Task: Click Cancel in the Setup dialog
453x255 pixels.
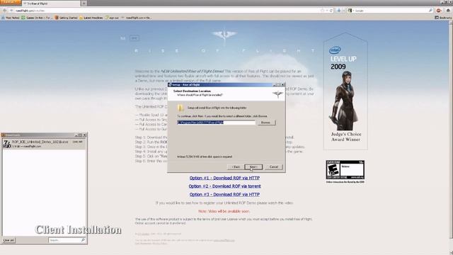Action: point(274,167)
